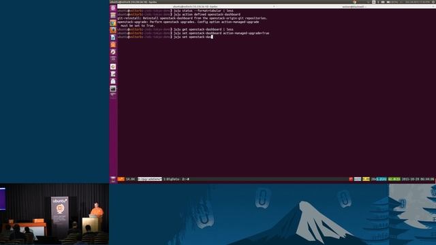
Task: Open LibreOffice Writer document icon in launcher
Action: click(113, 37)
